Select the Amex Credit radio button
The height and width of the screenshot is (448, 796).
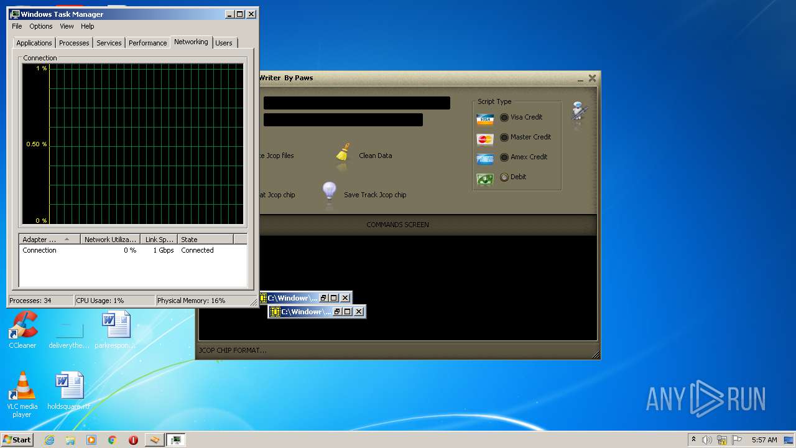pos(504,157)
